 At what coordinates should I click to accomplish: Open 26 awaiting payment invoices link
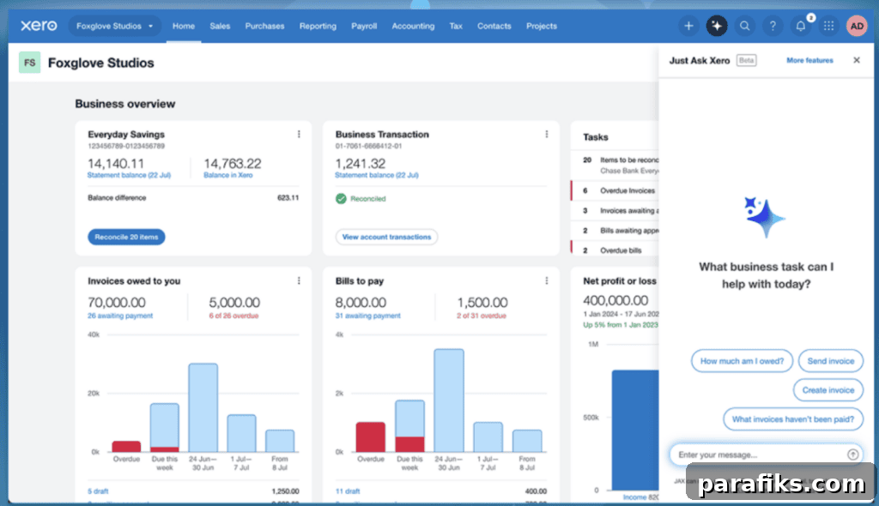point(120,316)
